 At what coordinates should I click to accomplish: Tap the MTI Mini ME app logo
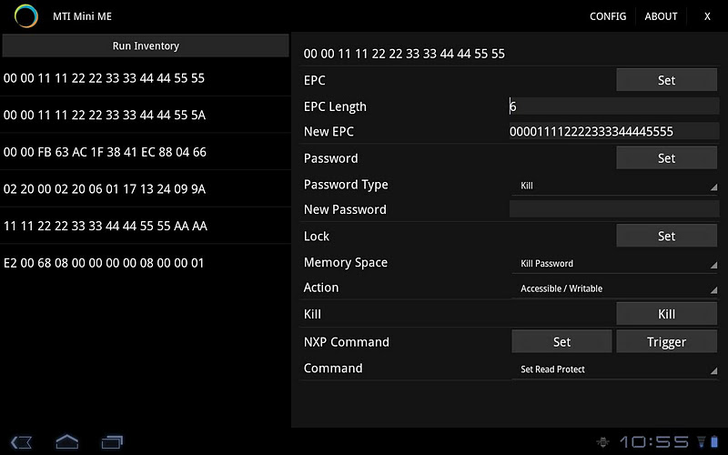pyautogui.click(x=27, y=16)
